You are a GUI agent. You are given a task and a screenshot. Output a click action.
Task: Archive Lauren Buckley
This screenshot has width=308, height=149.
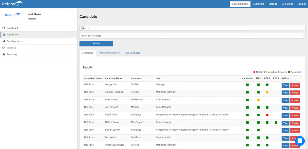[295, 131]
